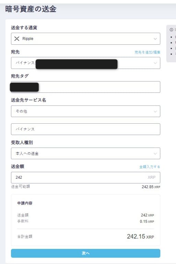Click the 宛先を追加/編集 link

pyautogui.click(x=148, y=52)
